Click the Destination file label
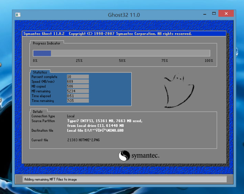Viewport: 244px width, 194px height. coord(42,131)
